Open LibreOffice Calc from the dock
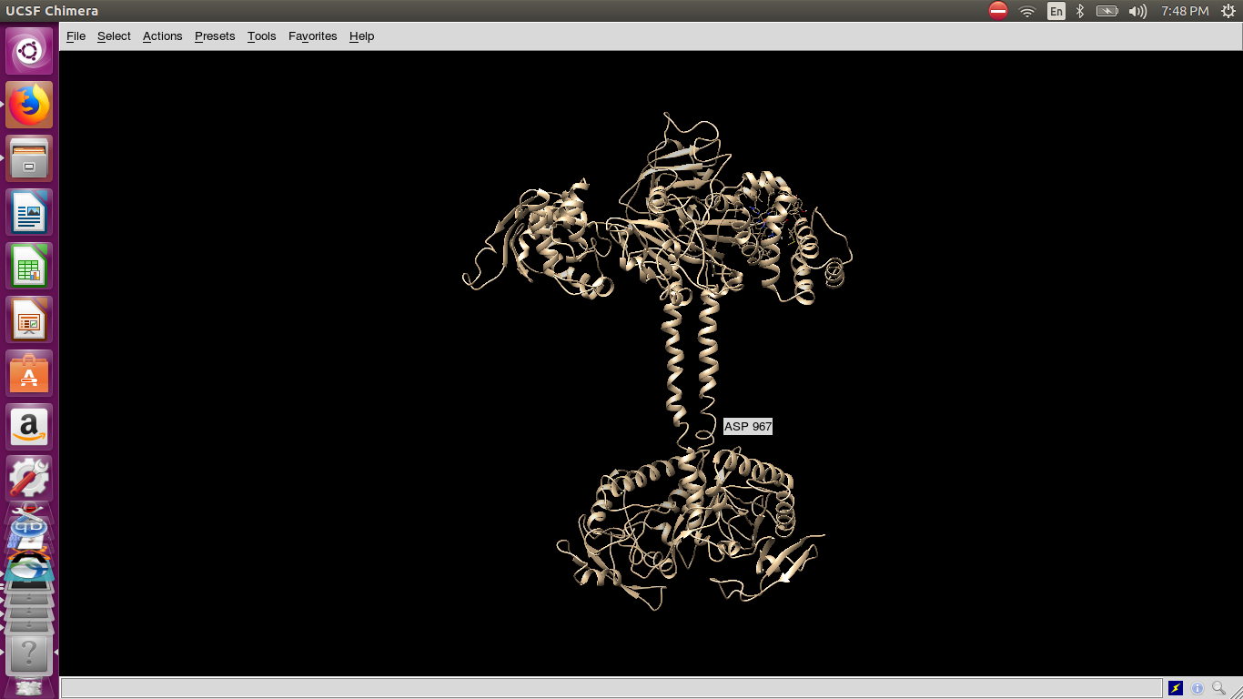 tap(29, 267)
